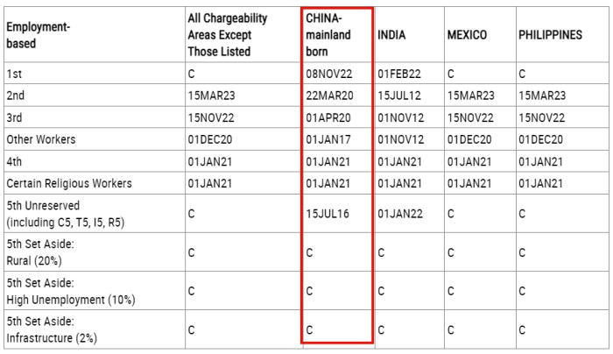Select the All Chargeability Areas header
Image resolution: width=613 pixels, height=354 pixels.
pos(228,34)
